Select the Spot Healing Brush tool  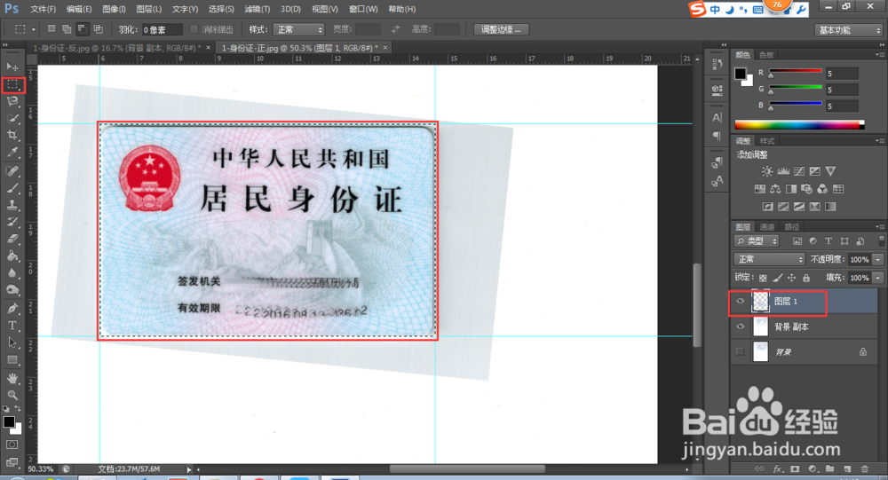(12, 171)
